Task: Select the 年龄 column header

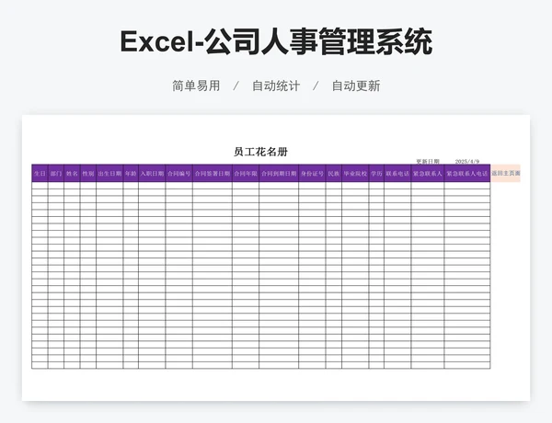Action: click(x=131, y=173)
